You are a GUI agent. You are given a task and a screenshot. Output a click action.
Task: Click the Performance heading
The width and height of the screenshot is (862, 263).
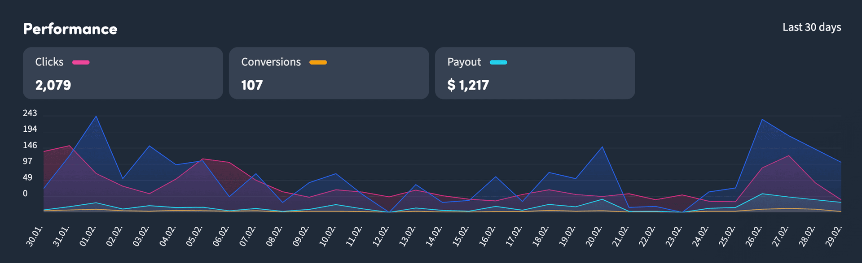coord(70,29)
